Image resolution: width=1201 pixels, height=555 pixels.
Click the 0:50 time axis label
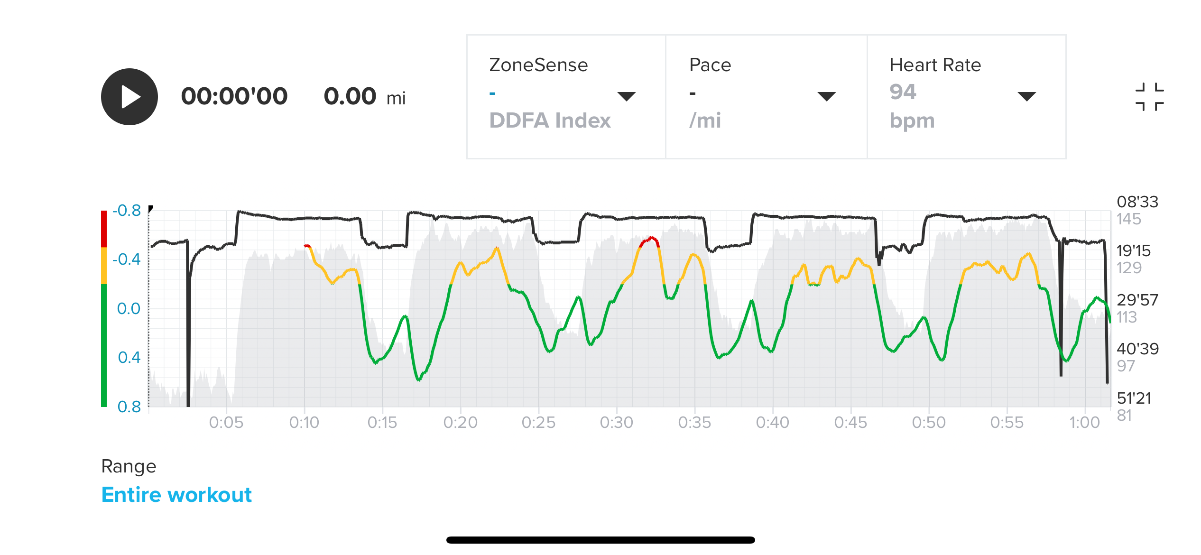tap(929, 422)
